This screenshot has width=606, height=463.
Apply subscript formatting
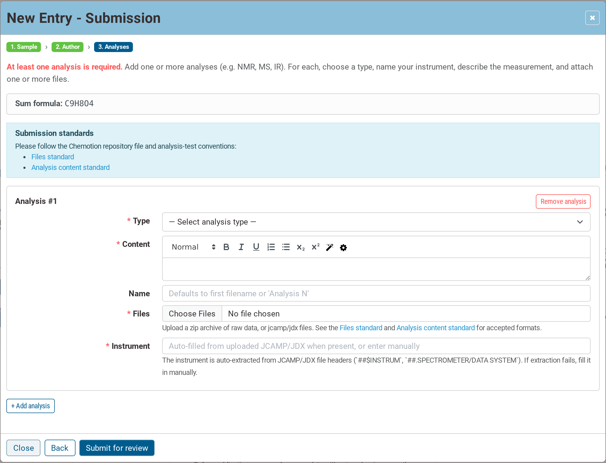pyautogui.click(x=301, y=247)
